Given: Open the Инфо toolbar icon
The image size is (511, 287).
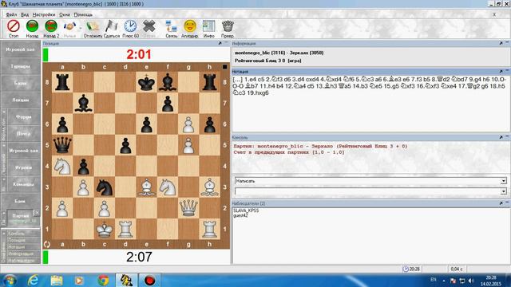Looking at the screenshot, I should pos(209,26).
